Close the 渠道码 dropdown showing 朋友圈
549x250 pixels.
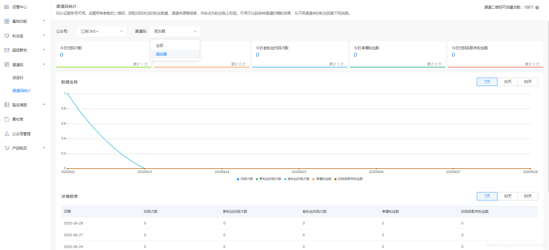coord(175,31)
